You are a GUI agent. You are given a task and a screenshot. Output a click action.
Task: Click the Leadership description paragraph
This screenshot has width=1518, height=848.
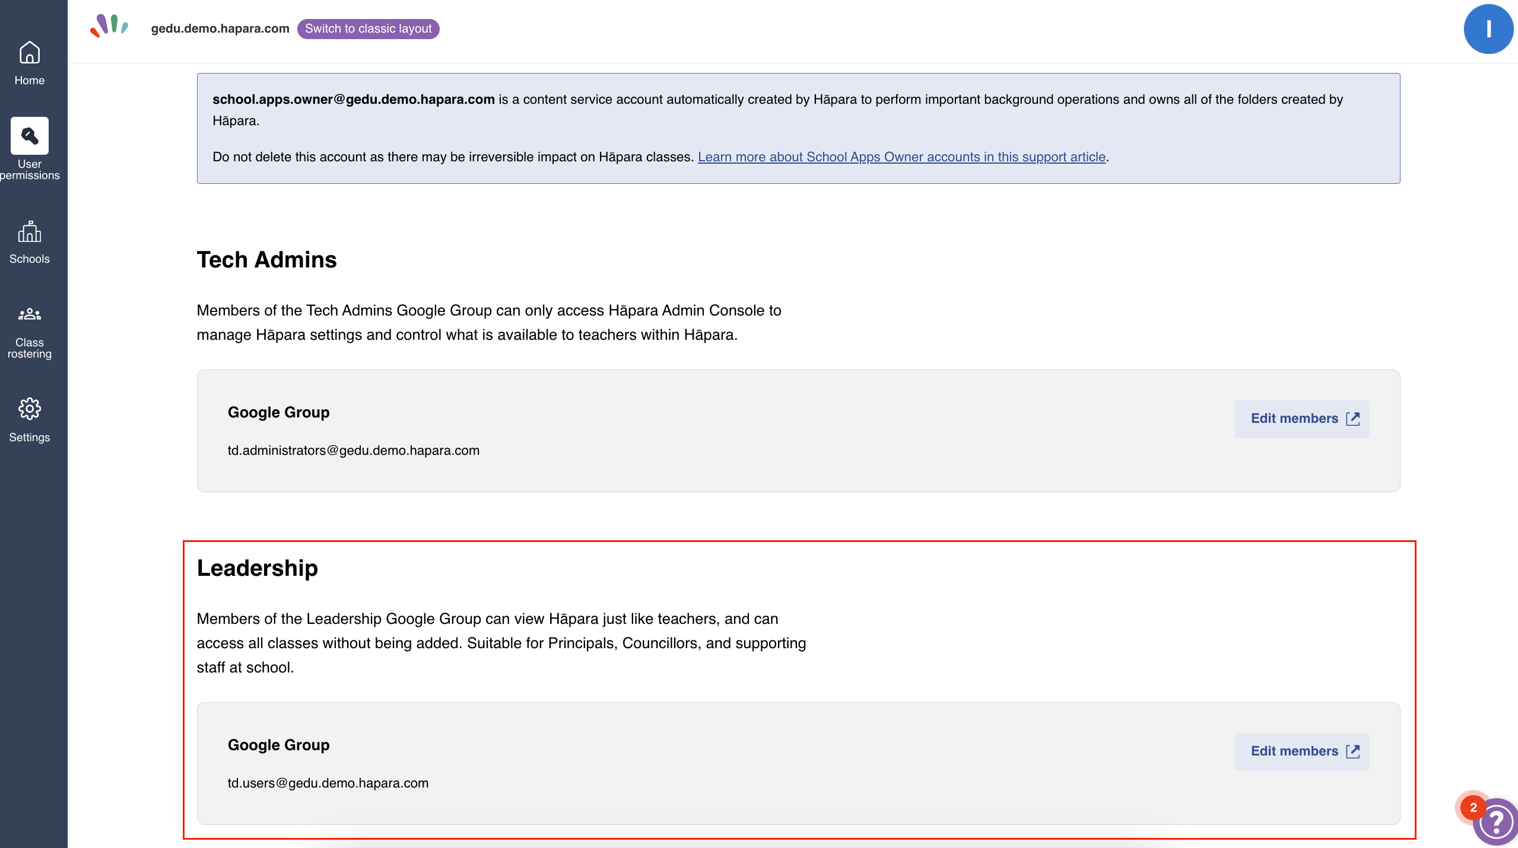coord(501,643)
